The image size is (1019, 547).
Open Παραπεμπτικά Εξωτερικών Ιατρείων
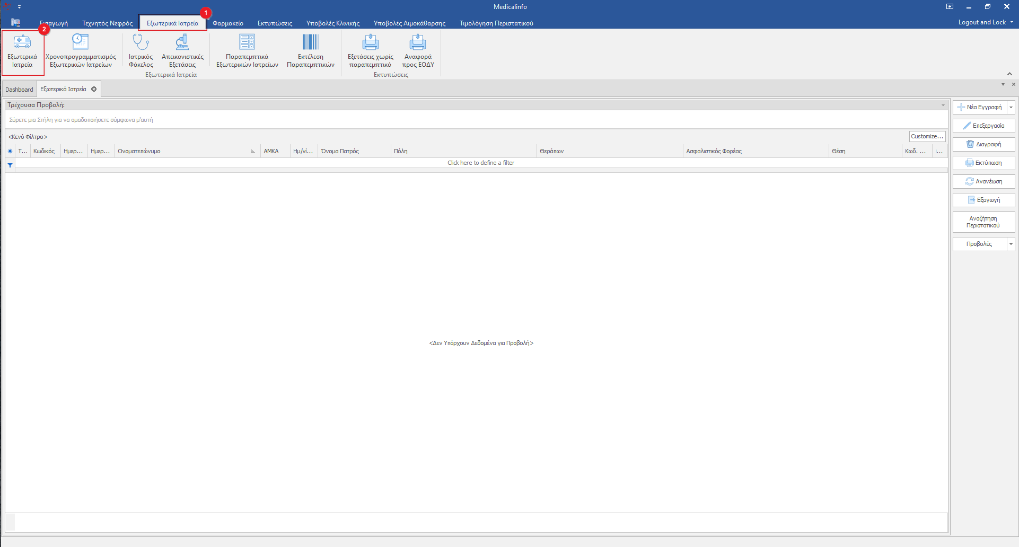247,51
